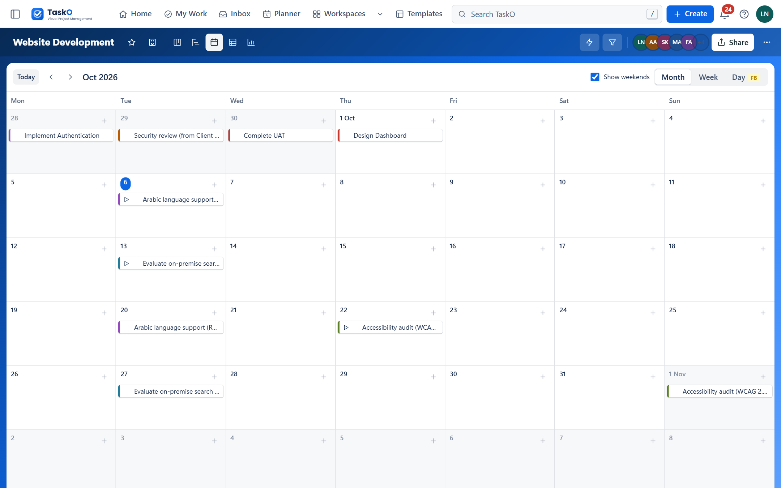Open Inbox in navigation

[x=235, y=14]
